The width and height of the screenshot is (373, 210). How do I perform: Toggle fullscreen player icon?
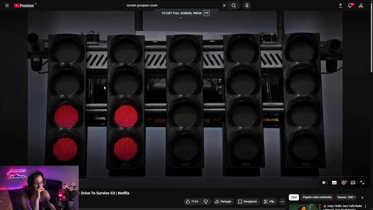click(362, 183)
